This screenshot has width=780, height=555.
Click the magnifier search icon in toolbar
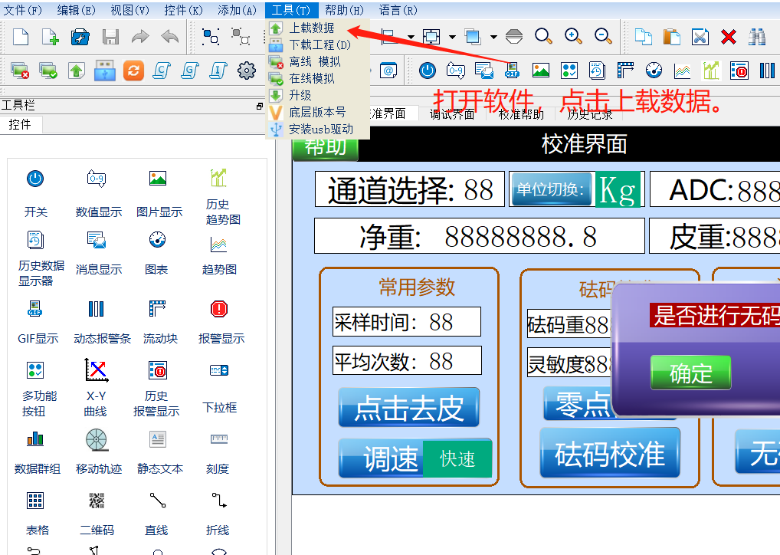(x=543, y=36)
